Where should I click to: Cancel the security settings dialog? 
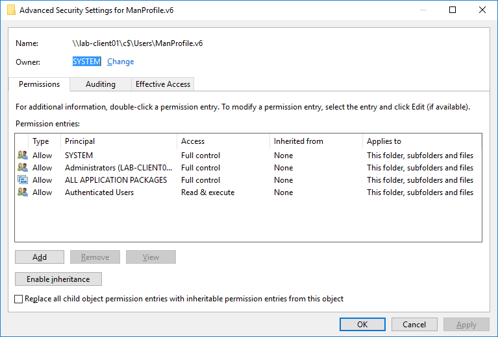coord(414,325)
